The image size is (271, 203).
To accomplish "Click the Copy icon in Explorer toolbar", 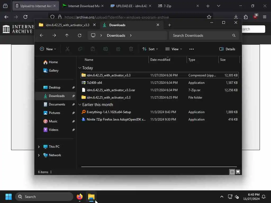I will point(80,49).
